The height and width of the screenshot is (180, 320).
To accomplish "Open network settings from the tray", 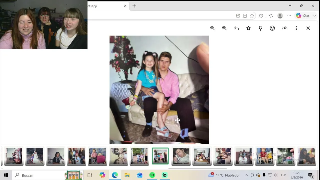I will pos(270,175).
